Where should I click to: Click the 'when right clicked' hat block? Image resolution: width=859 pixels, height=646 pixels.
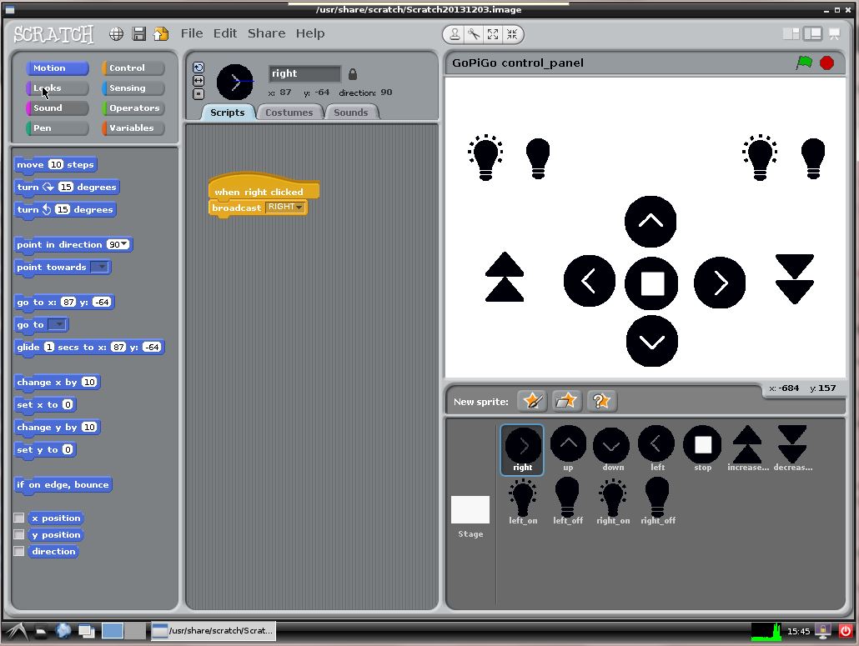click(x=263, y=187)
